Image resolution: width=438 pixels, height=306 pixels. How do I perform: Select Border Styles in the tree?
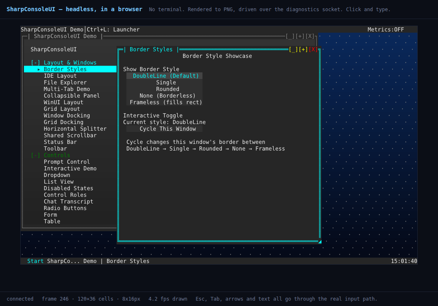pyautogui.click(x=70, y=69)
